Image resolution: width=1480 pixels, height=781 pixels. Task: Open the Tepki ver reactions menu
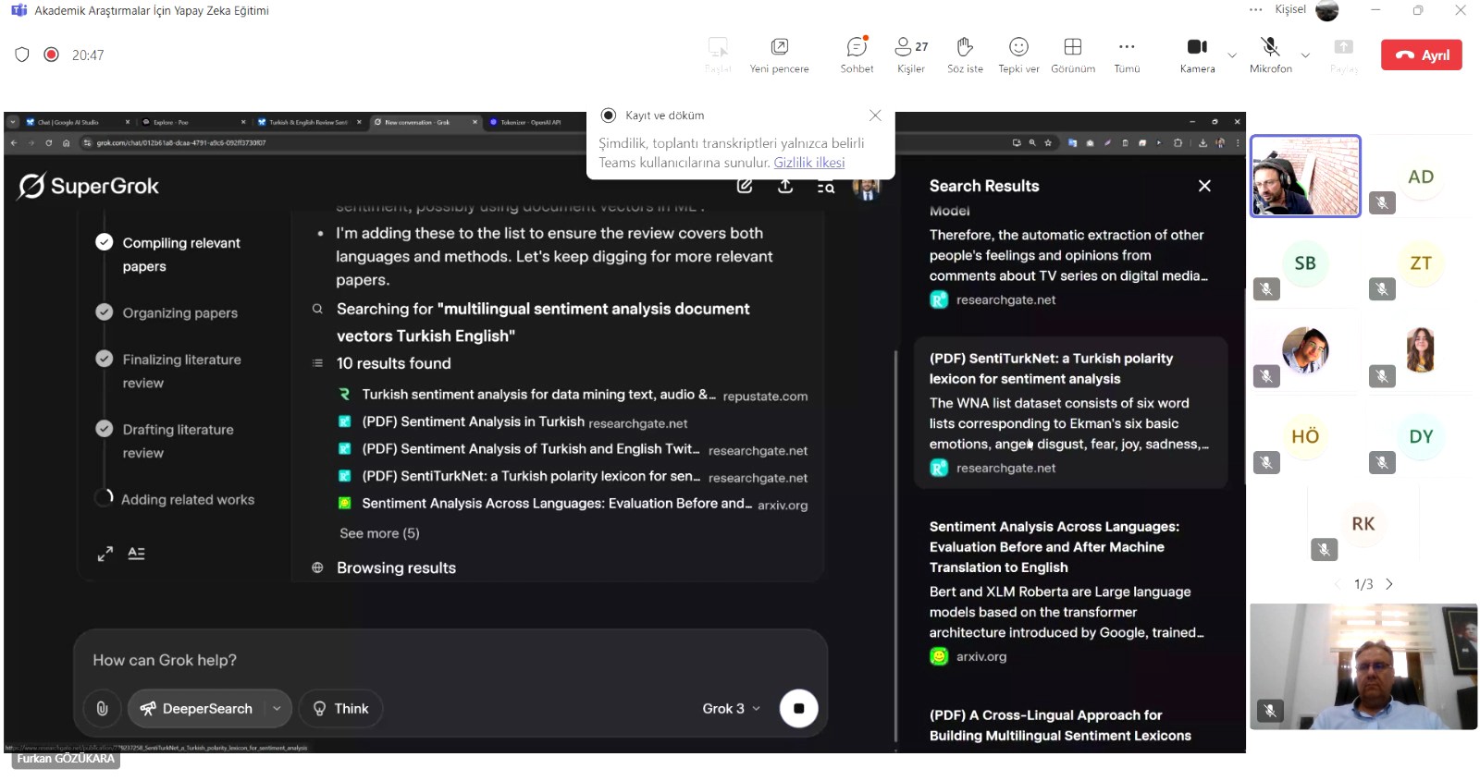1018,54
